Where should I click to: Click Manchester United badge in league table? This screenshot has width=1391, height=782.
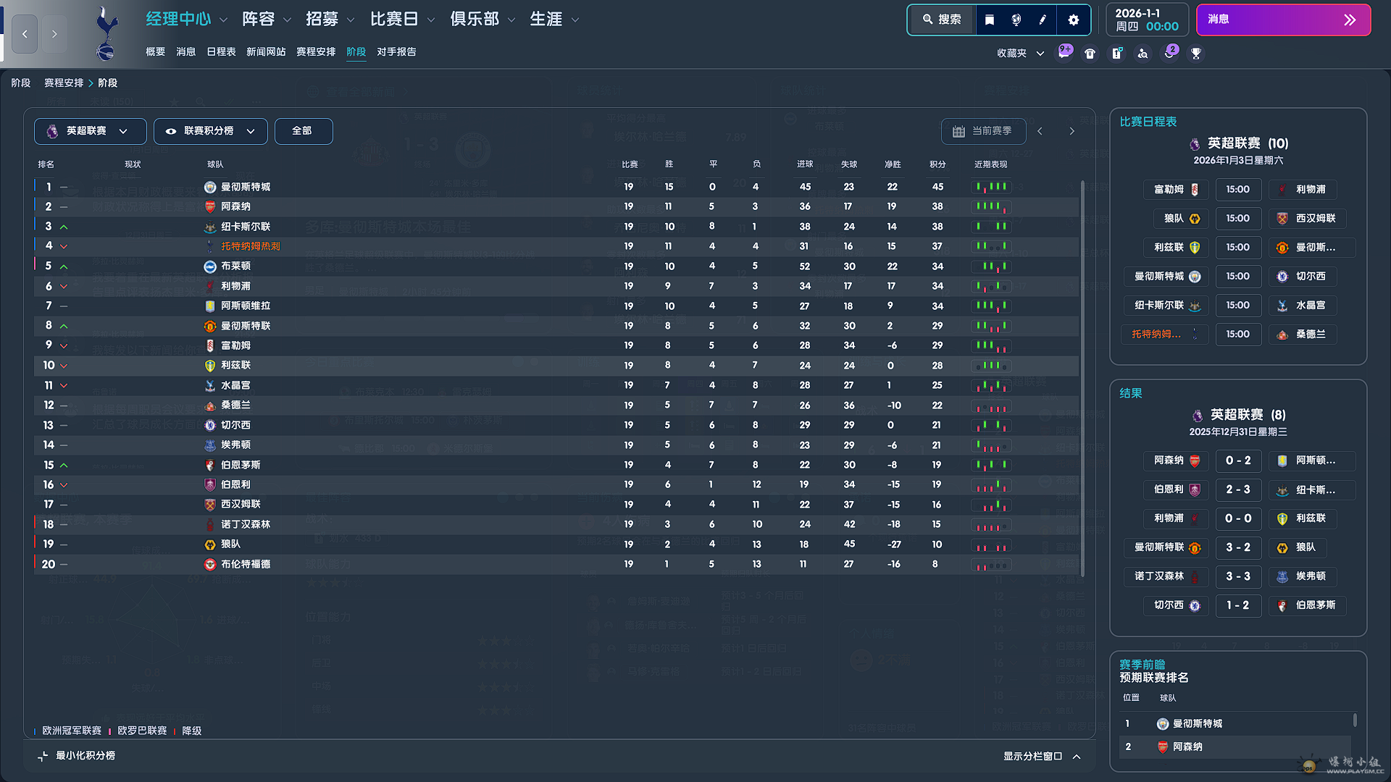[x=210, y=327]
